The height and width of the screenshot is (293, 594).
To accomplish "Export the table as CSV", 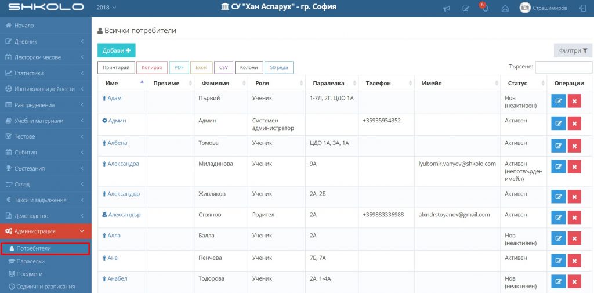I will (223, 67).
